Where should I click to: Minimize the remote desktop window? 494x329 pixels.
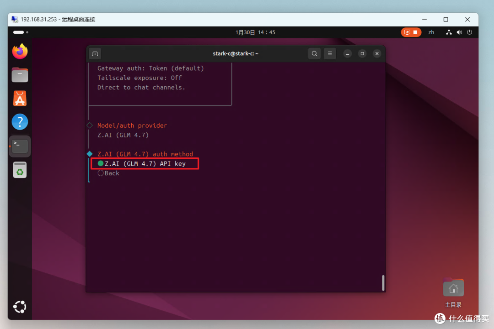[424, 20]
